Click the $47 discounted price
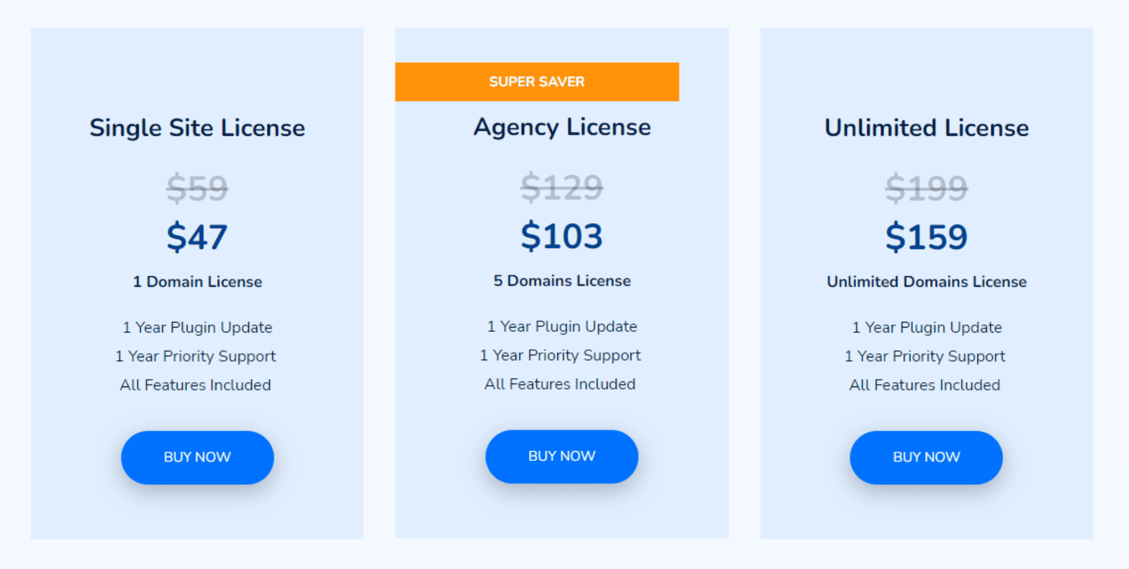1129x569 pixels. 197,237
